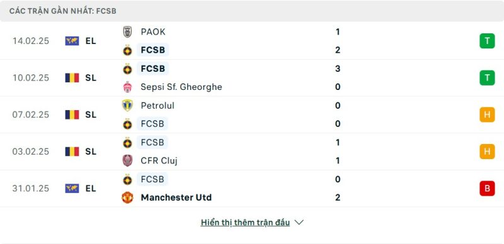The image size is (504, 244).
Task: Click the red B result badge
Action: point(487,189)
